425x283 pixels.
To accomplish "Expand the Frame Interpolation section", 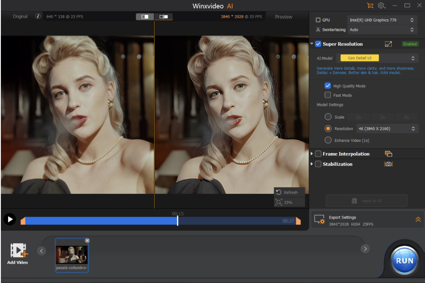I will click(312, 154).
